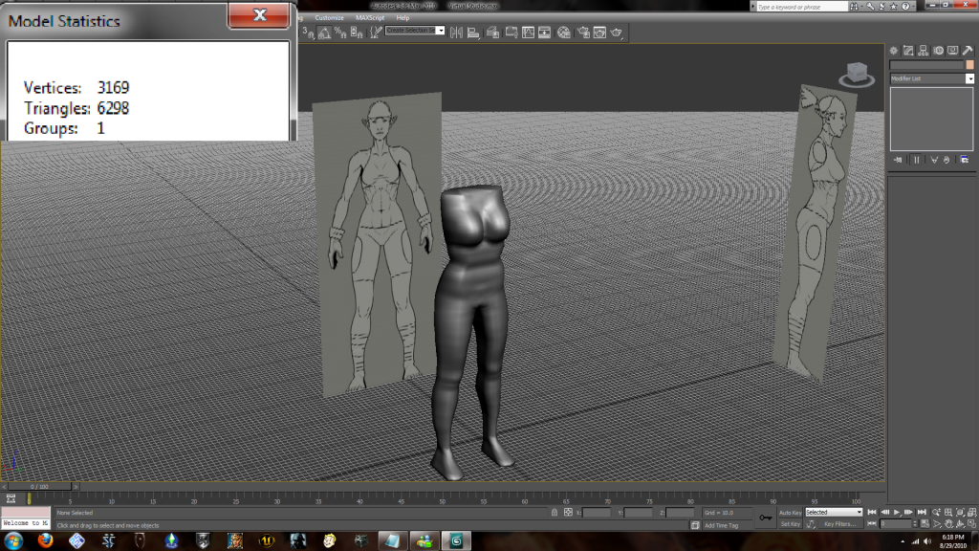
Task: Open Communication Center satellite icon
Action: coord(881,7)
